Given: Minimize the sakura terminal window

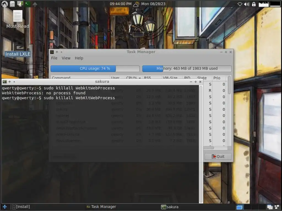Looking at the screenshot, I should coord(191,82).
